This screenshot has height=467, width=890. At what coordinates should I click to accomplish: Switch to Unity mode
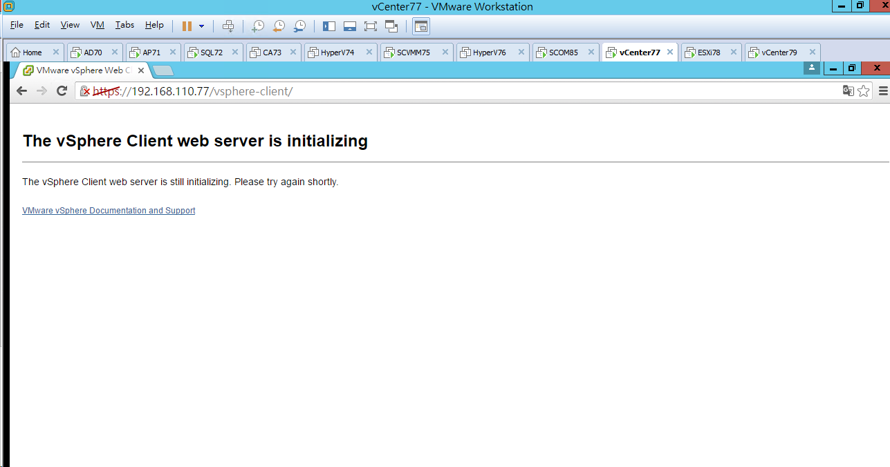click(x=391, y=26)
